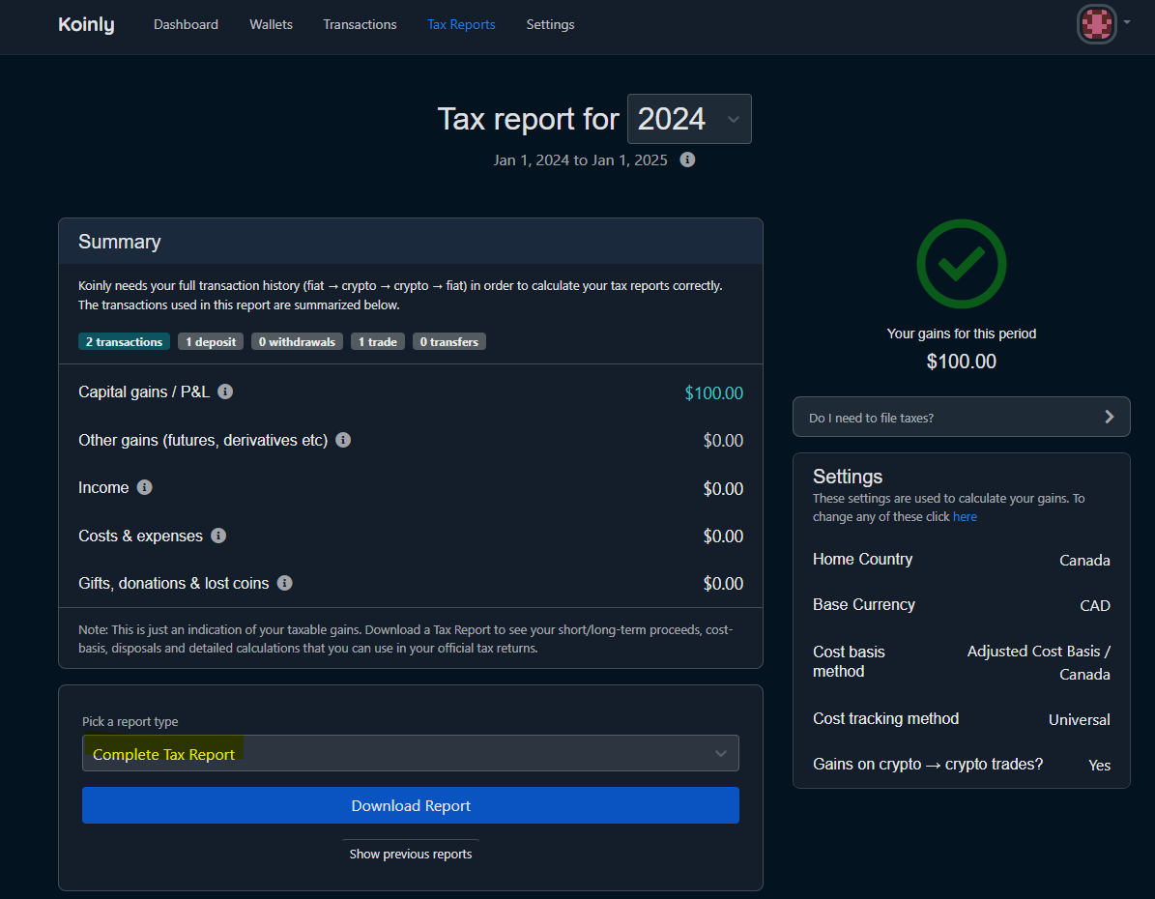Click the Cost tracking method value Universal
The height and width of the screenshot is (899, 1155).
point(1080,720)
